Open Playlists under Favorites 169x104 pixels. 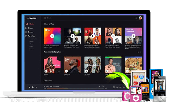point(31,41)
